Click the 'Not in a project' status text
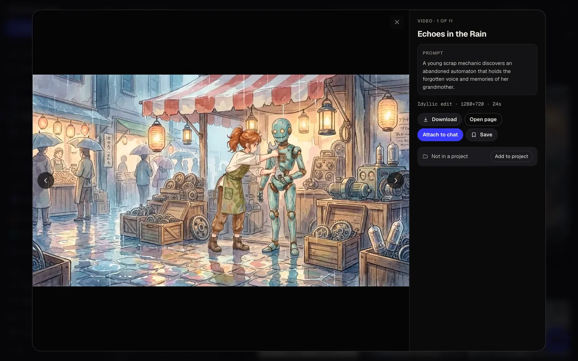 coord(450,156)
